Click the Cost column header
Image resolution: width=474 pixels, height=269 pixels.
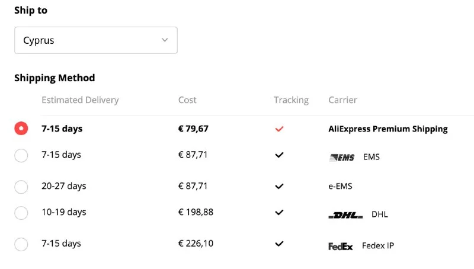187,100
